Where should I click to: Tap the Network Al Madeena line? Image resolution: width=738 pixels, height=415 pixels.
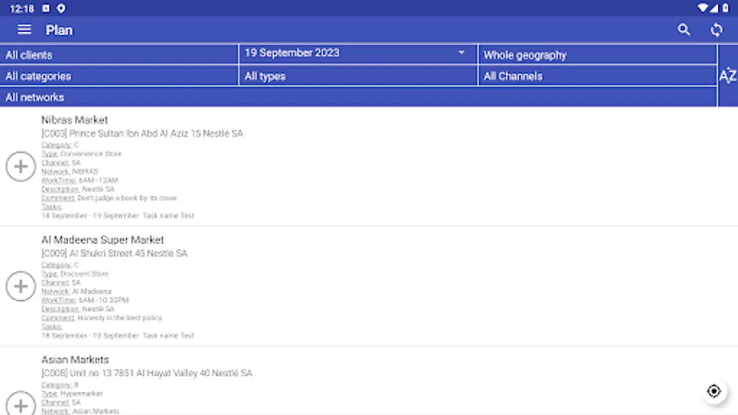click(77, 291)
